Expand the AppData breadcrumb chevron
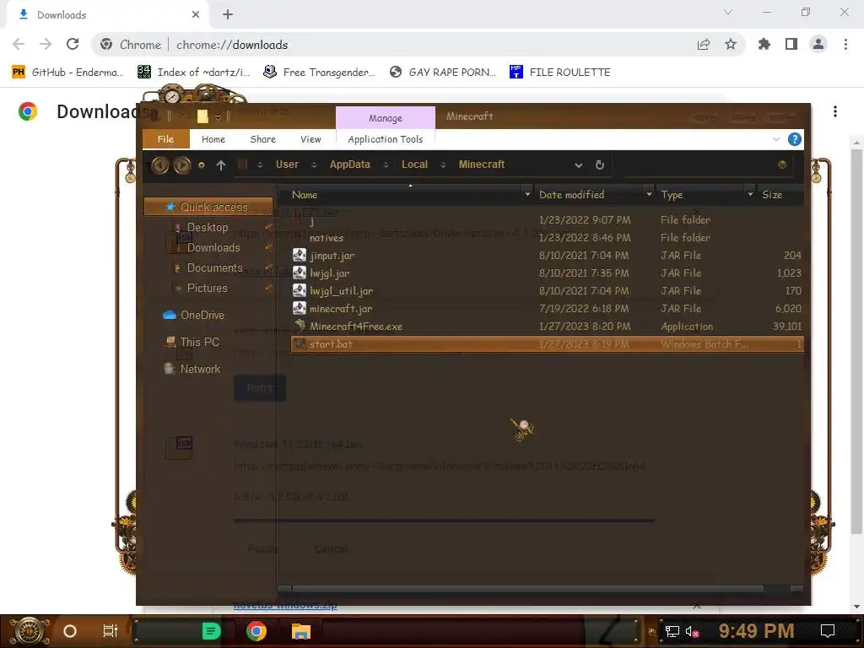864x648 pixels. pyautogui.click(x=386, y=165)
